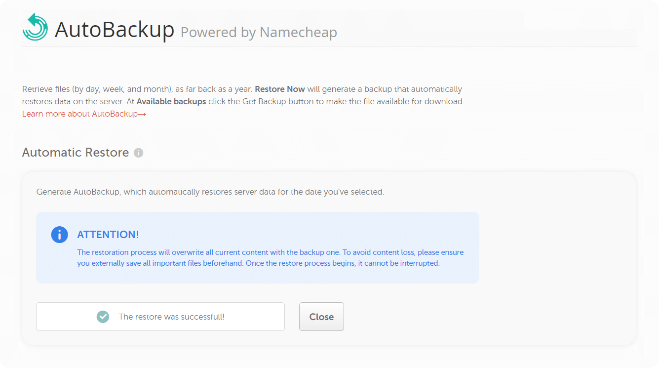659x368 pixels.
Task: Open the Learn more about AutoBackup link
Action: (79, 114)
